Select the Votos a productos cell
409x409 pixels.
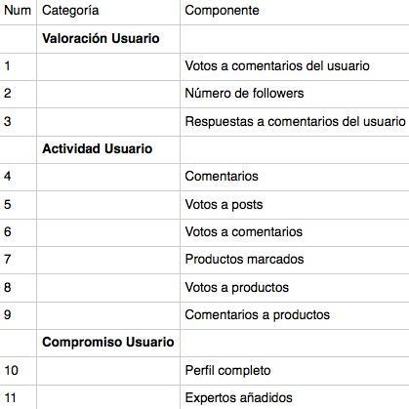point(295,288)
